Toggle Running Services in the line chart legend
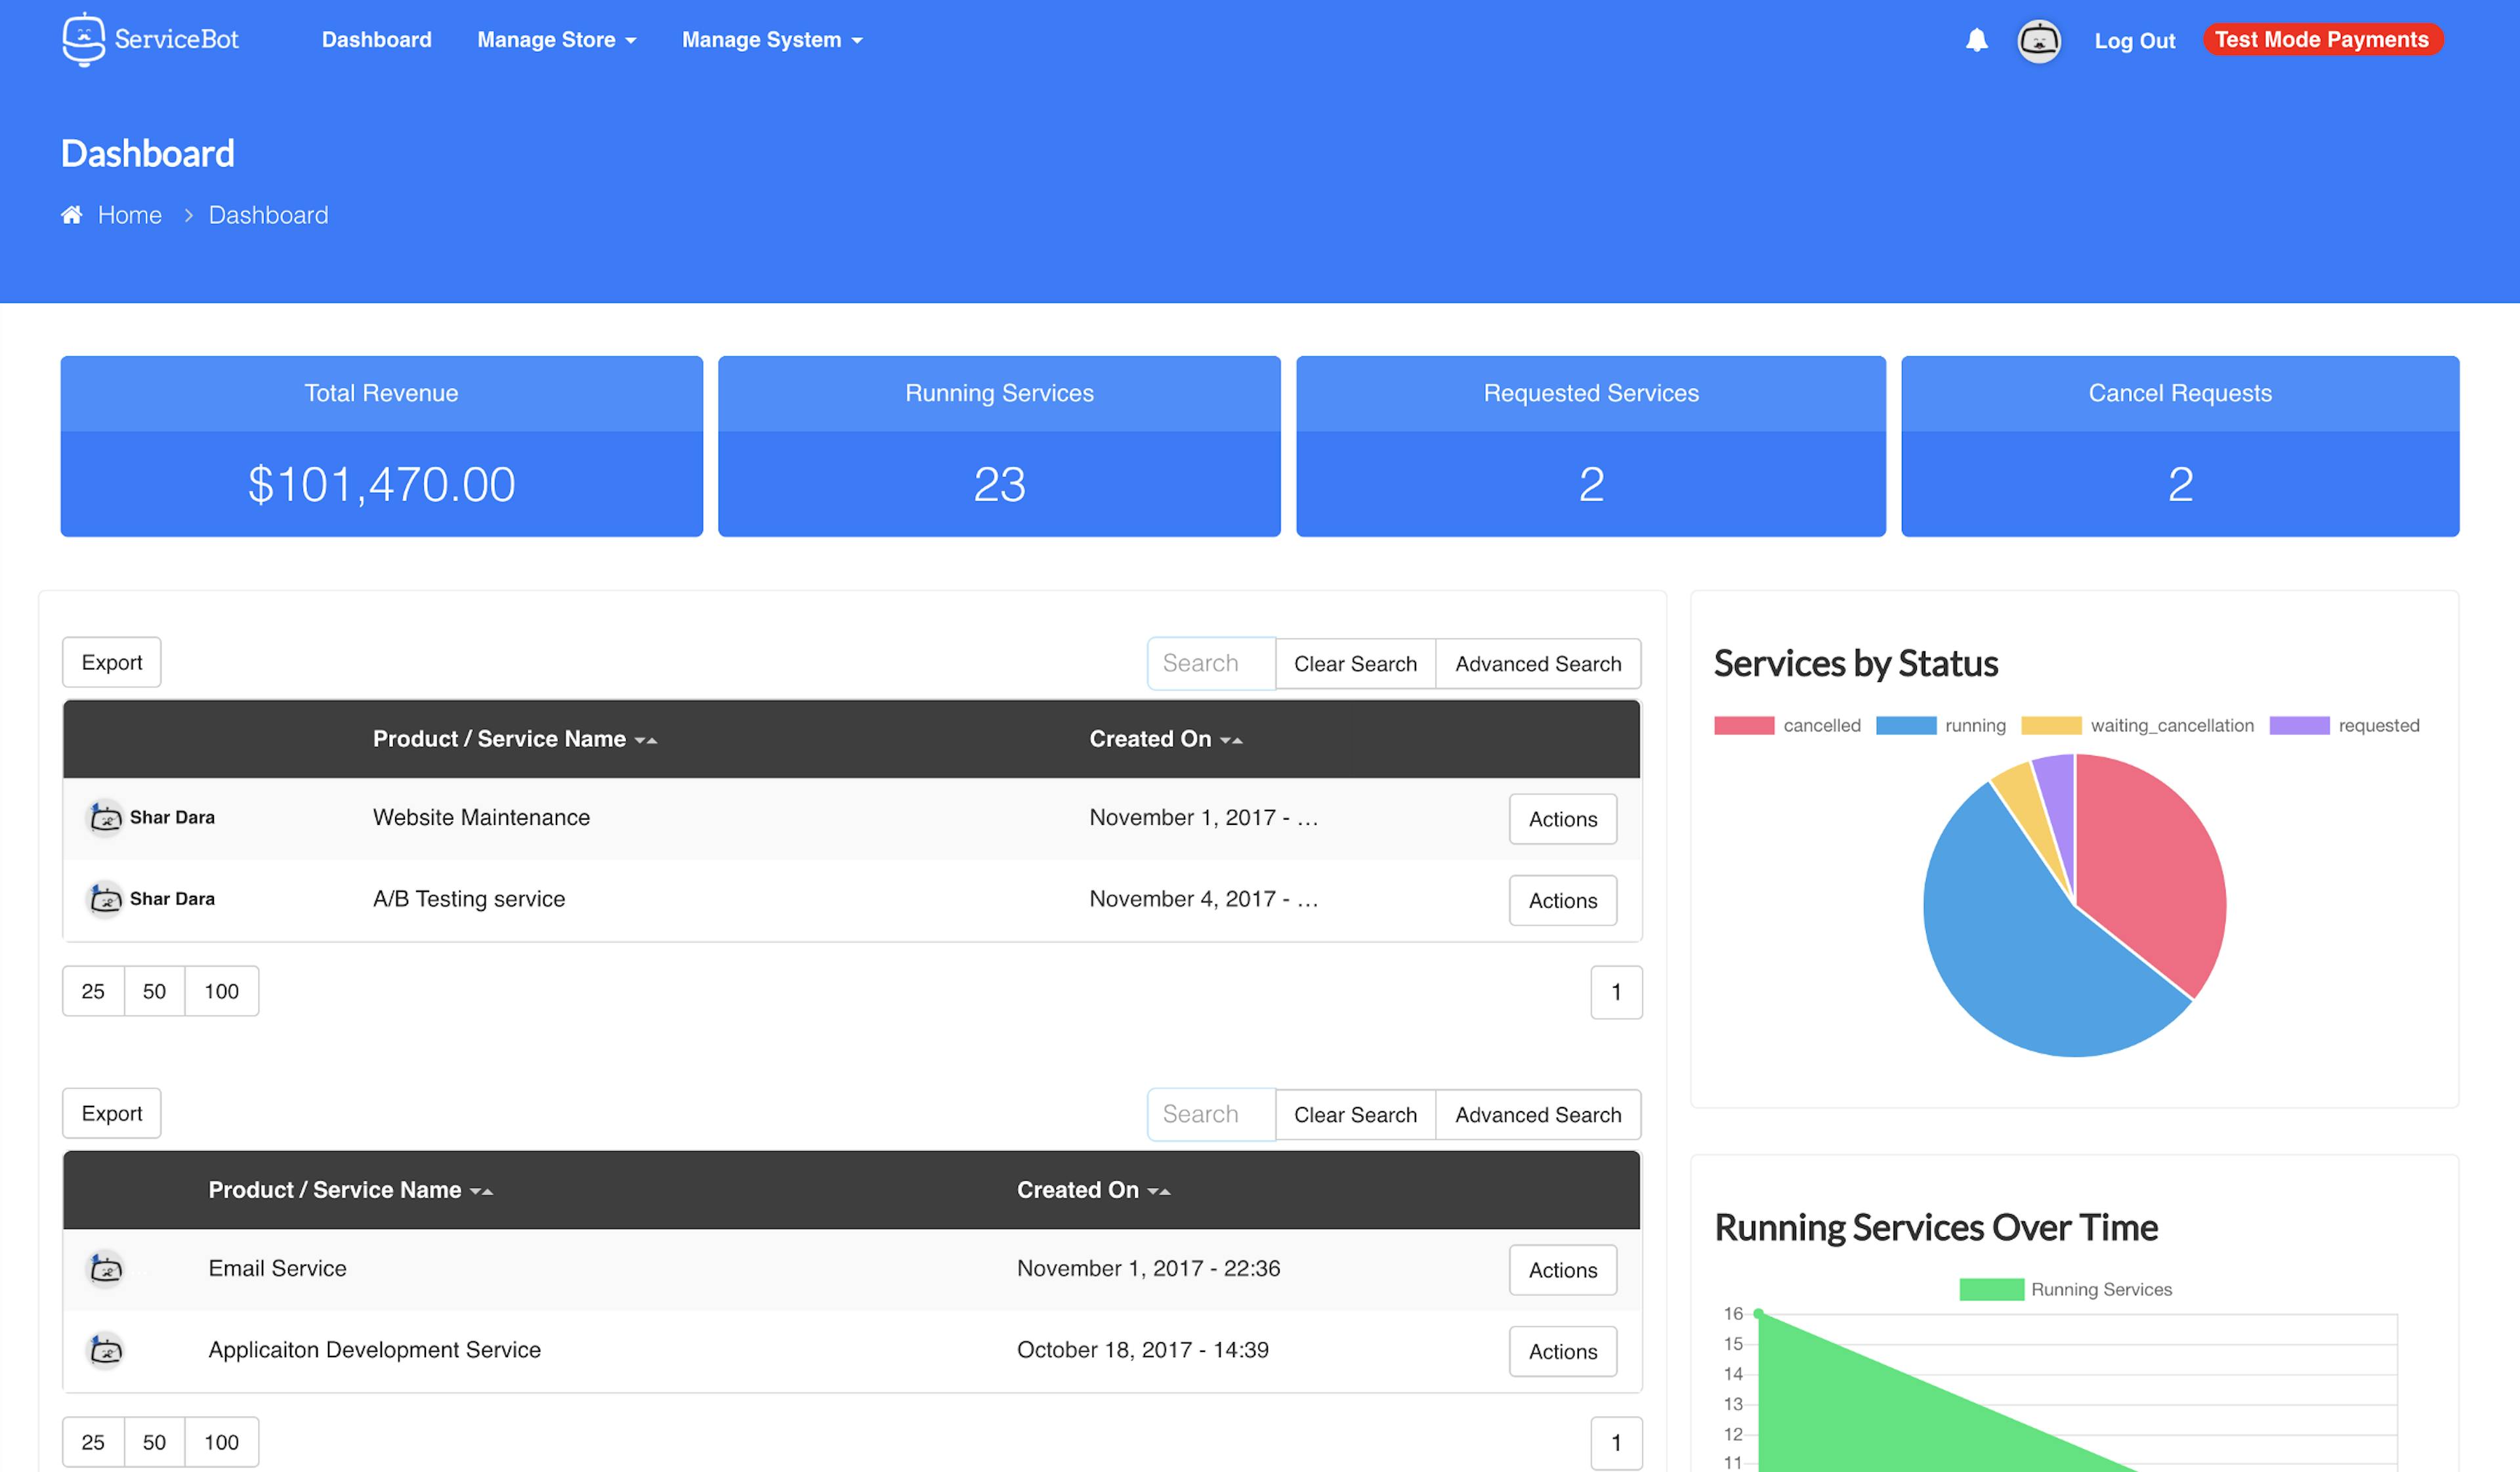 point(2068,1289)
